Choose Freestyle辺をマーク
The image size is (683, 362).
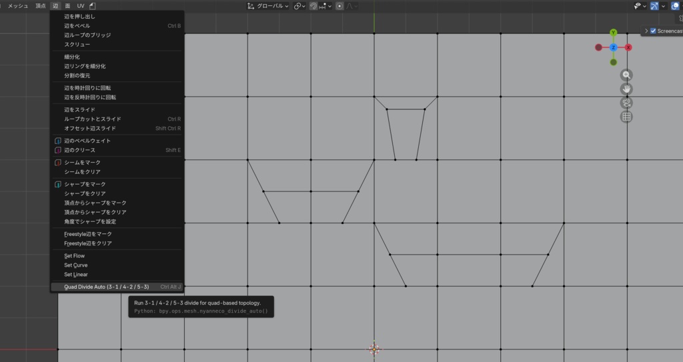click(117, 235)
